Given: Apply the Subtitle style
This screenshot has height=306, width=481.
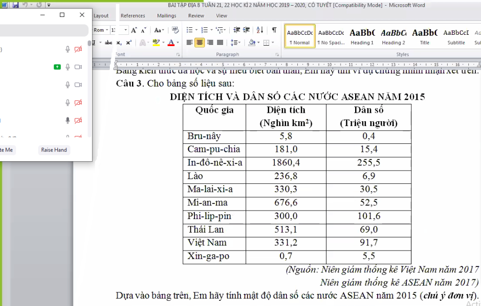Looking at the screenshot, I should coord(456,36).
